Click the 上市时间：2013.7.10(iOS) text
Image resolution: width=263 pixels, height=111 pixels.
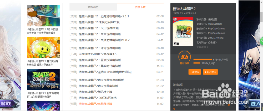point(210,38)
